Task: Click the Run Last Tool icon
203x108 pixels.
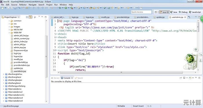Action: [x=72, y=8]
